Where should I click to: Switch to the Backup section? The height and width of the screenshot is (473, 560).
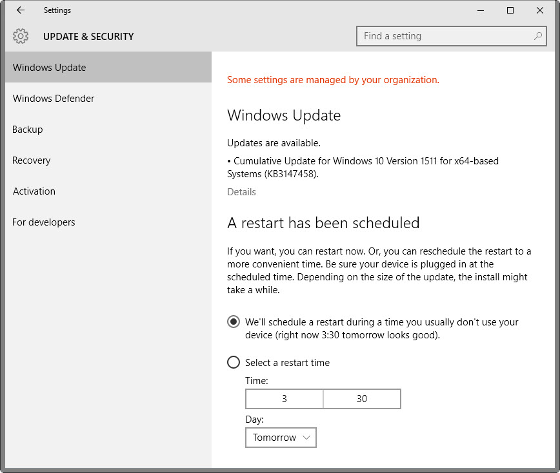coord(108,129)
